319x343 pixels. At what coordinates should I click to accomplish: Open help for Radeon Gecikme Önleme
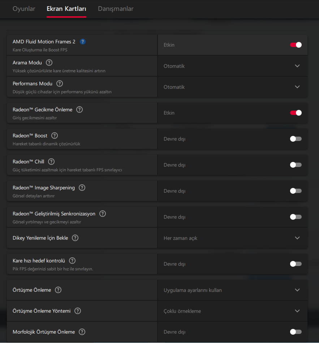[79, 110]
